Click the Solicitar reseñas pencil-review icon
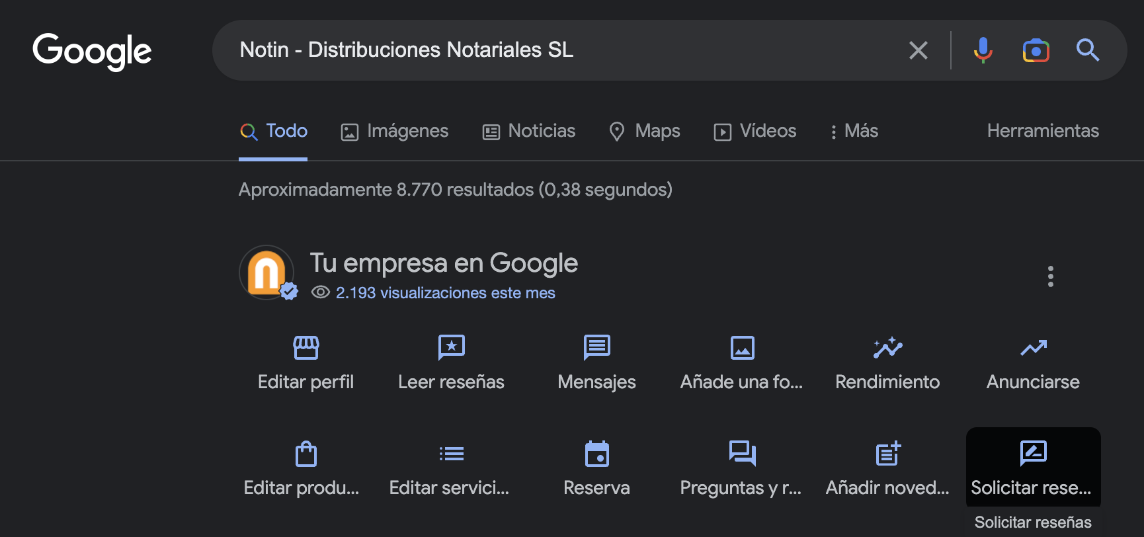1144x537 pixels. click(x=1033, y=454)
